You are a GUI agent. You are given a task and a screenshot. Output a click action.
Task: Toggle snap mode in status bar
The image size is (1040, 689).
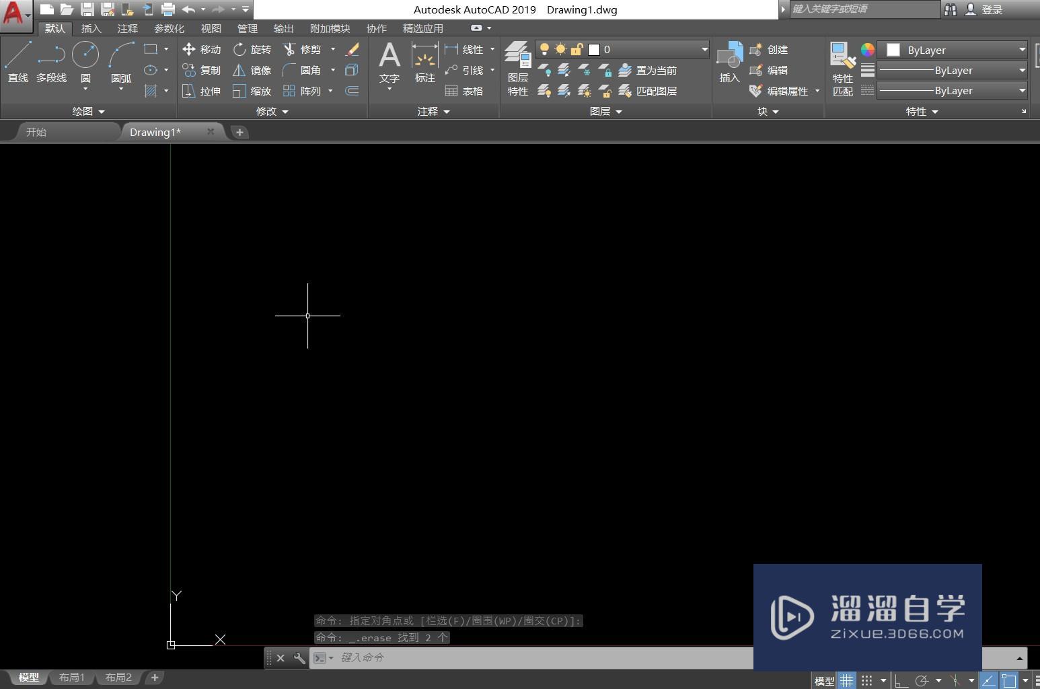(866, 680)
